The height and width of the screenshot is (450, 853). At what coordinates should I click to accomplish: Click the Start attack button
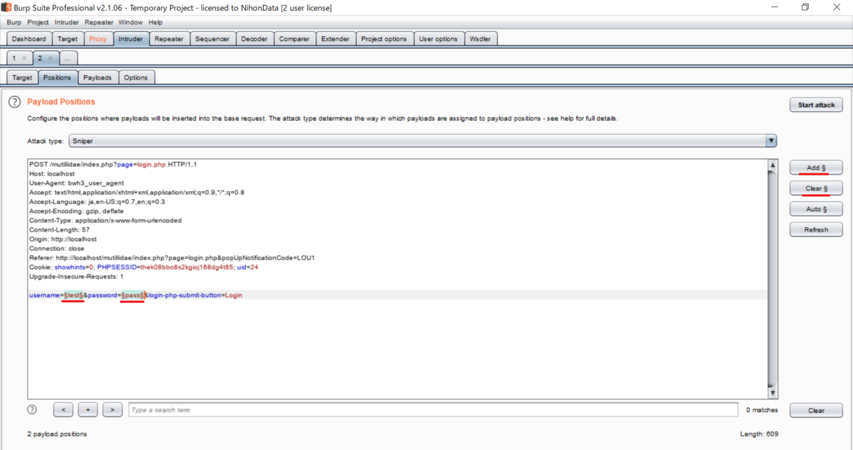[816, 105]
